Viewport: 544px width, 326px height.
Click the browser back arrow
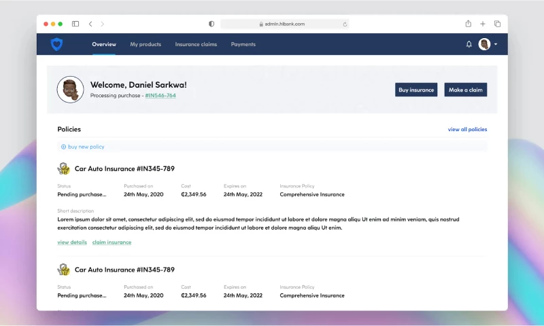tap(91, 24)
